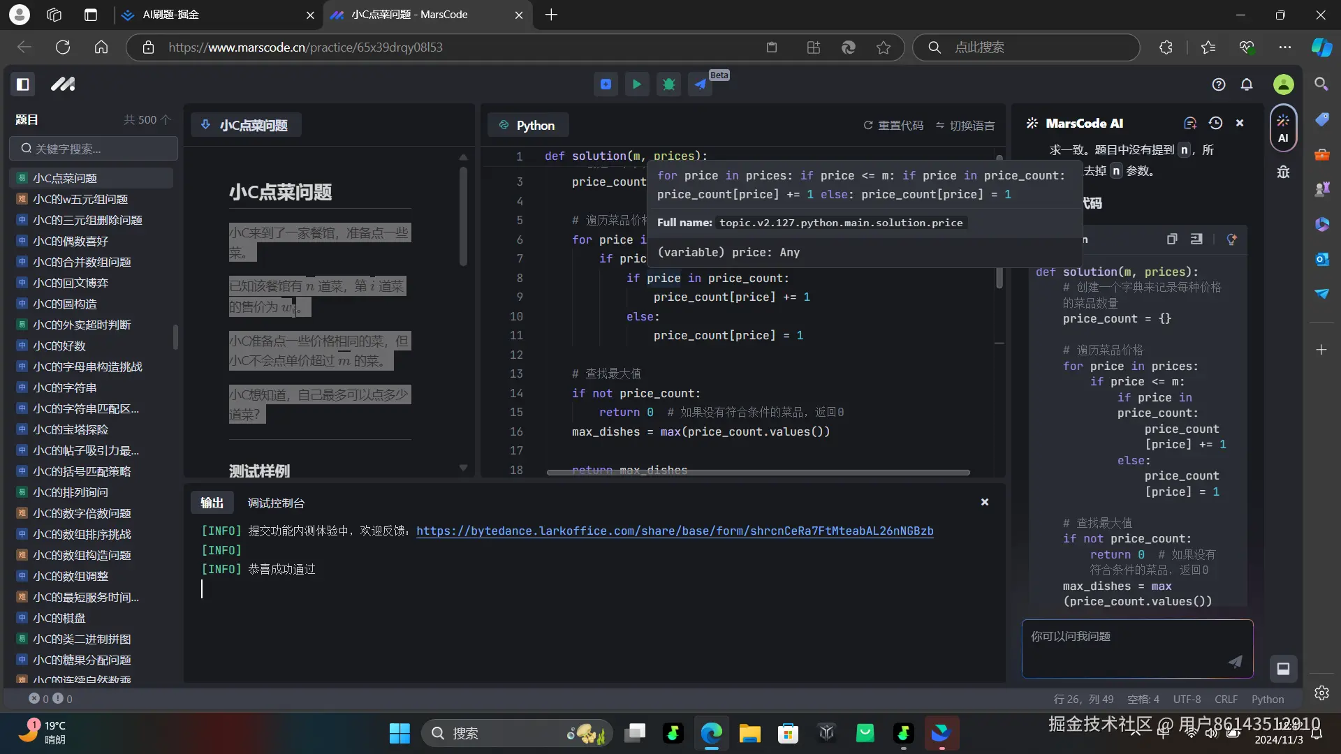Click the green Run code play button
This screenshot has width=1341, height=754.
click(636, 84)
